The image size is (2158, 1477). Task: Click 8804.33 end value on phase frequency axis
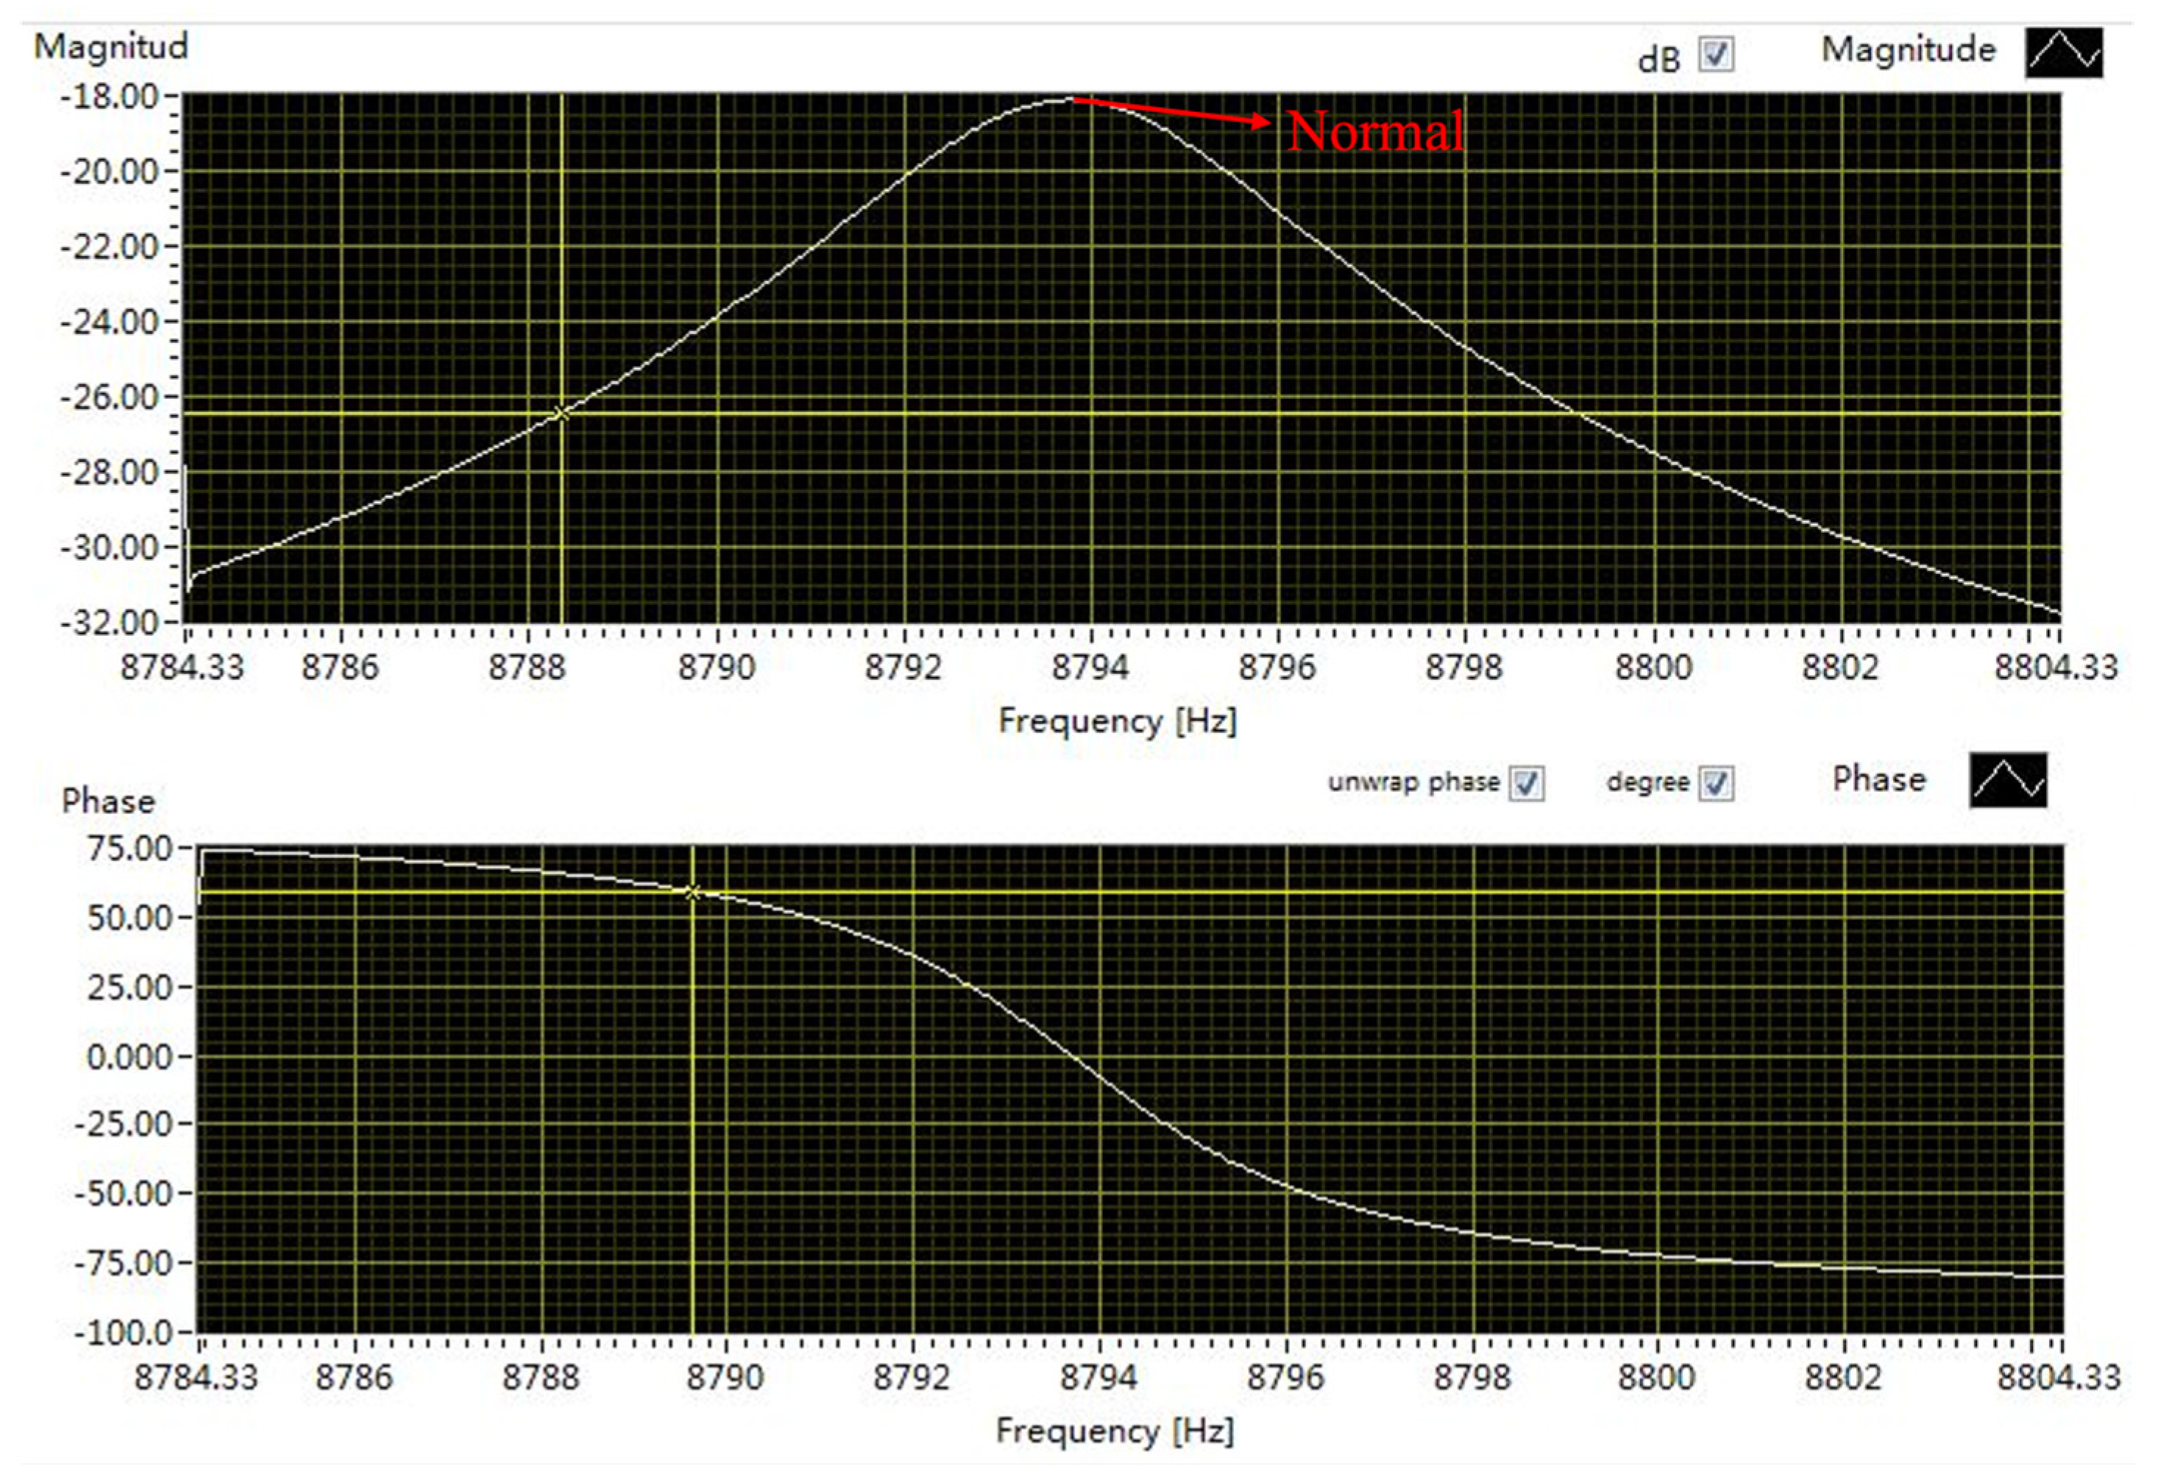click(2059, 1378)
